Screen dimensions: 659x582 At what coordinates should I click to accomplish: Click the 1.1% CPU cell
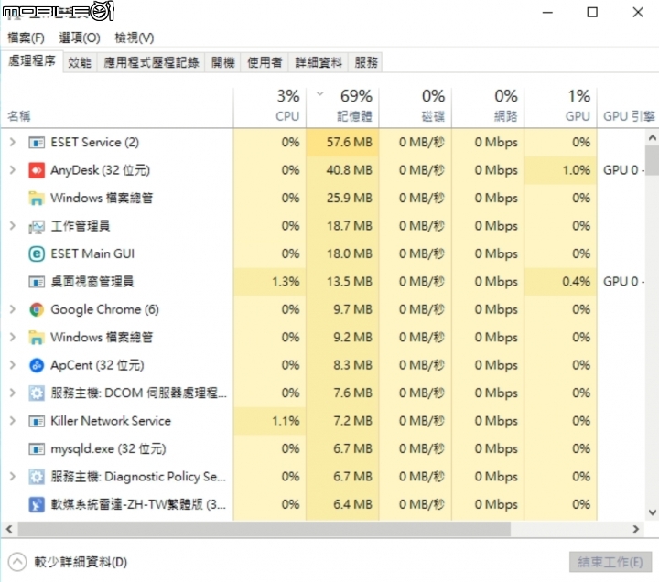270,421
